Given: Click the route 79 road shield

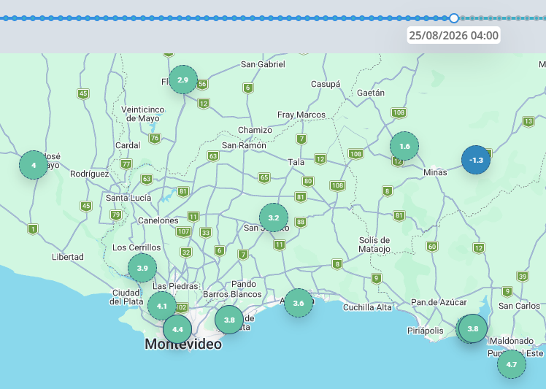Looking at the screenshot, I should (116, 215).
